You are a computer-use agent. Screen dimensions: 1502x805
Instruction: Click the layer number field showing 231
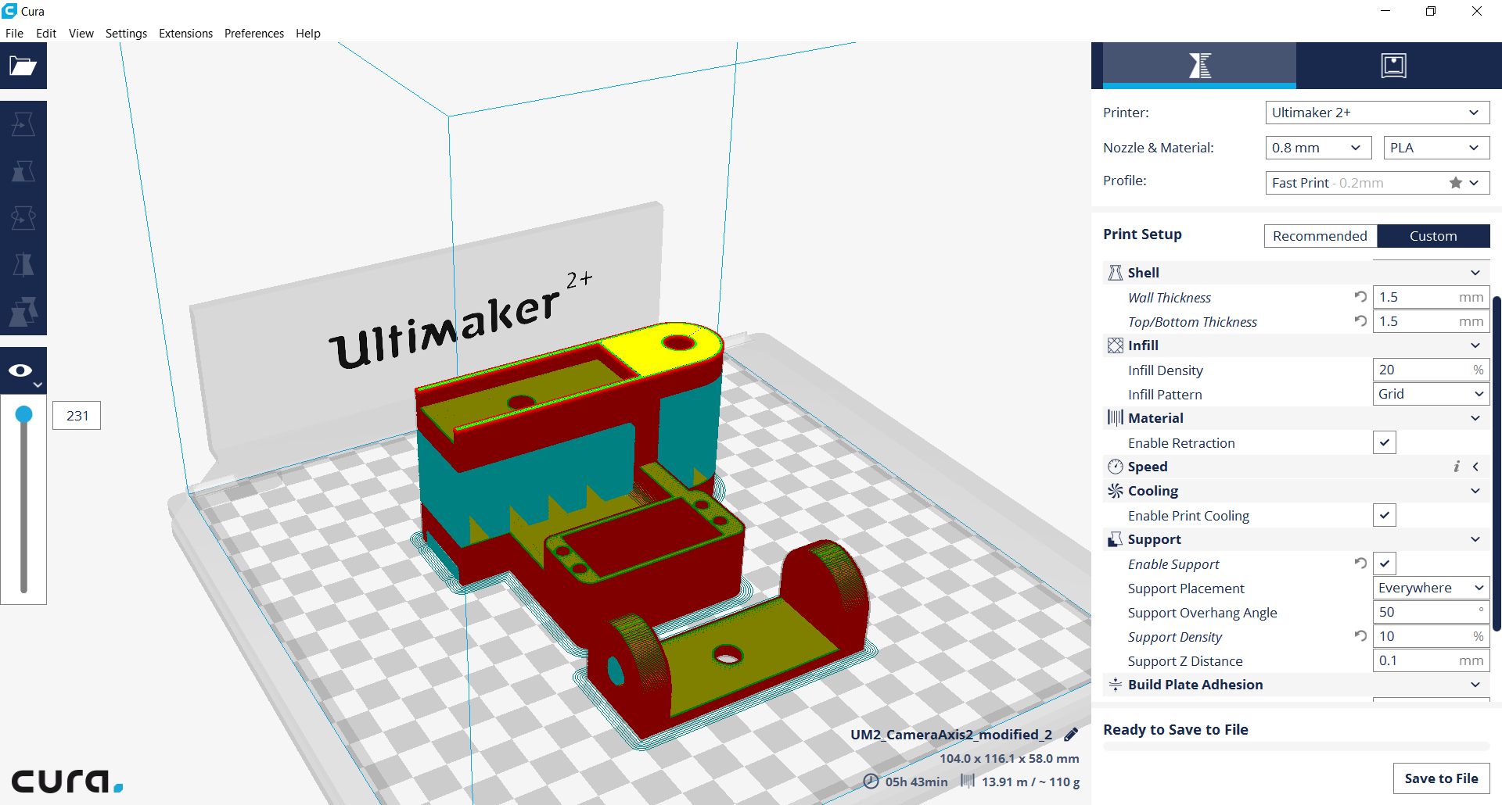click(77, 416)
